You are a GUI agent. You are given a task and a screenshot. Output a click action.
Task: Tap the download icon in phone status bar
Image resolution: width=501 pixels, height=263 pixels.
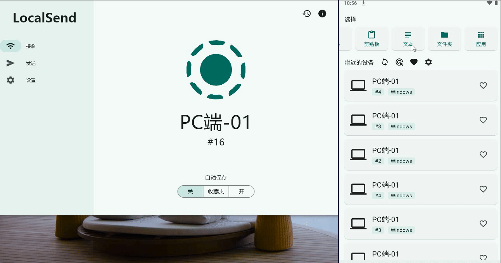[364, 3]
